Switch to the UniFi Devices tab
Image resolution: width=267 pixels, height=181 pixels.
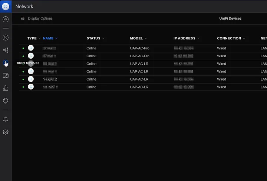click(230, 19)
